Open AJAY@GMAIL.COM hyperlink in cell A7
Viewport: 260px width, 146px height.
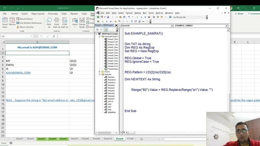(x=18, y=73)
